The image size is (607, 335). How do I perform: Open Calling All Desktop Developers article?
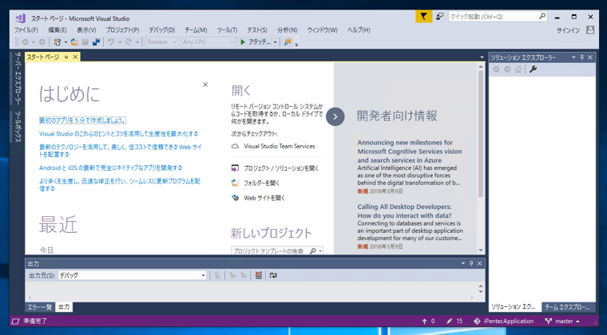tap(405, 211)
